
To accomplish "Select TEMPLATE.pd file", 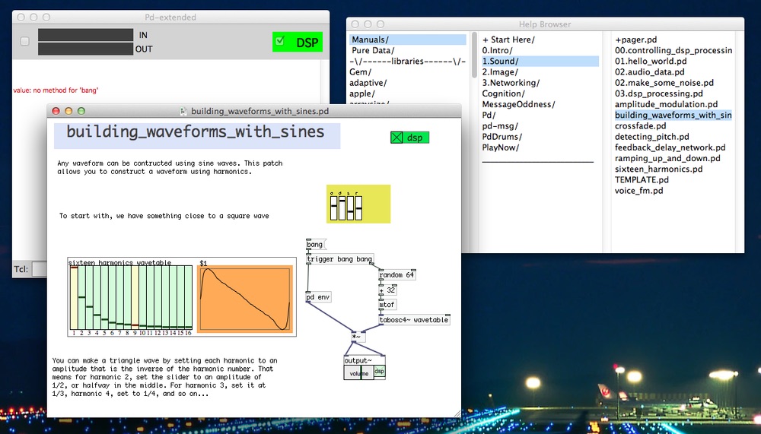I will pos(642,180).
